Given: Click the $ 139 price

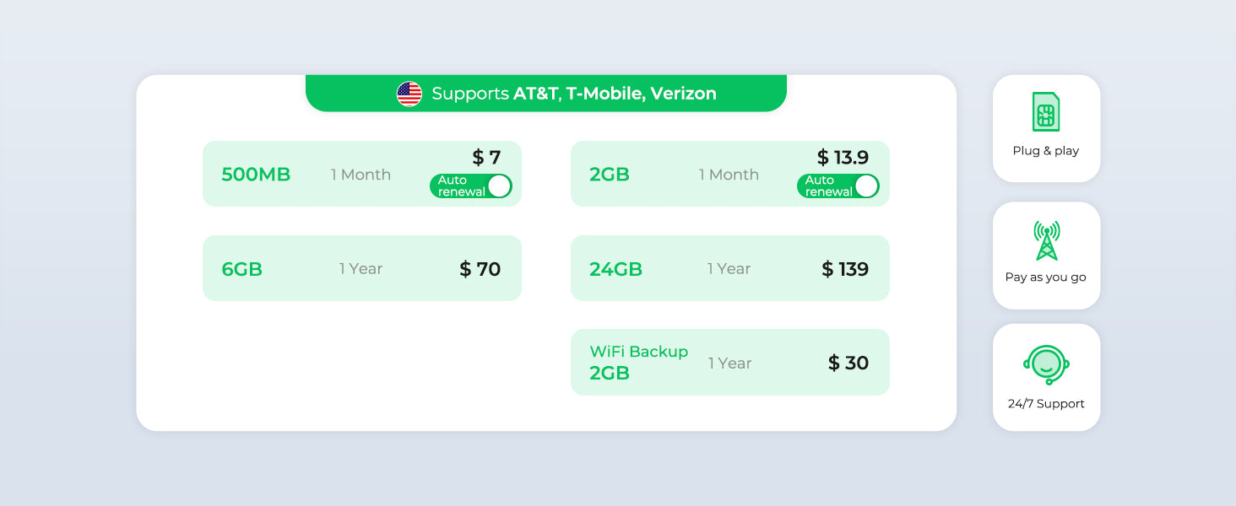Looking at the screenshot, I should [x=845, y=269].
